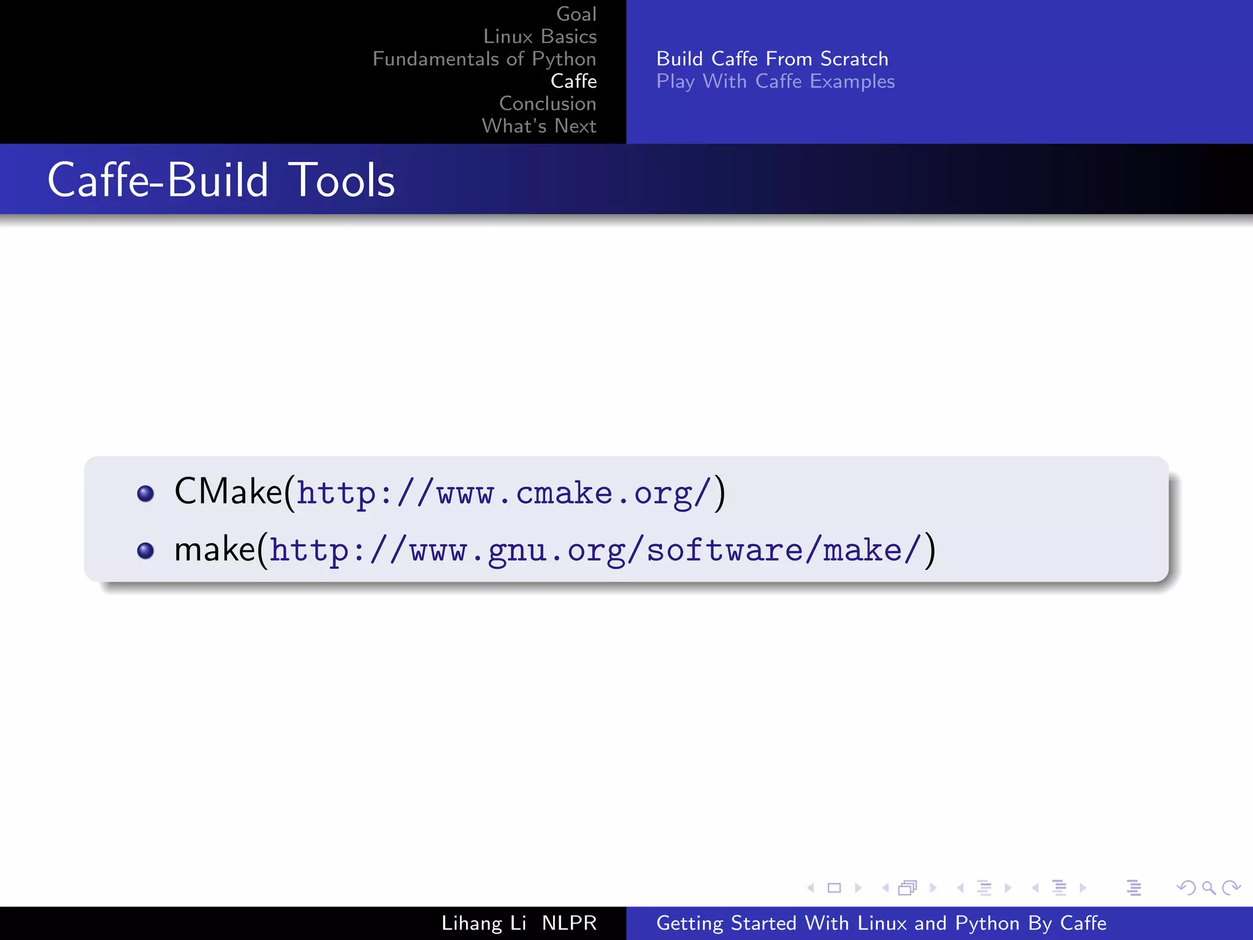Open the Linux Basics section
This screenshot has width=1253, height=940.
[x=540, y=36]
